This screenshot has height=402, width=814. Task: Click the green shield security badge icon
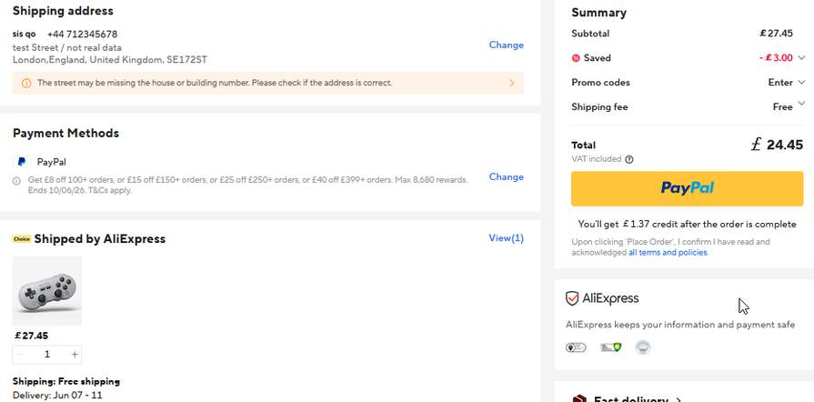point(611,347)
